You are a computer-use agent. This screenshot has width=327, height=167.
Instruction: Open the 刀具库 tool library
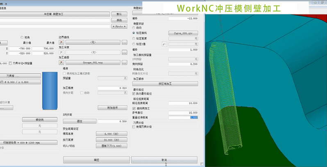(x=20, y=76)
